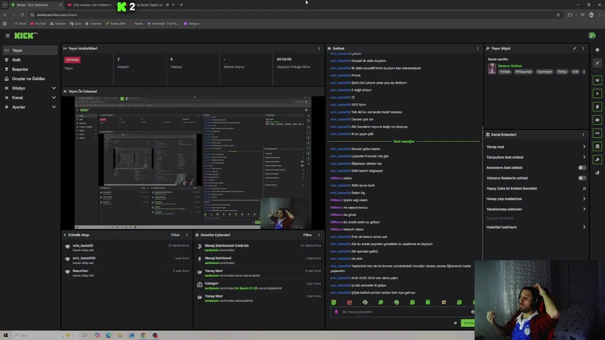Toggle Yalnızca ifadelerle sohbet switch
This screenshot has height=340, width=605.
click(582, 178)
